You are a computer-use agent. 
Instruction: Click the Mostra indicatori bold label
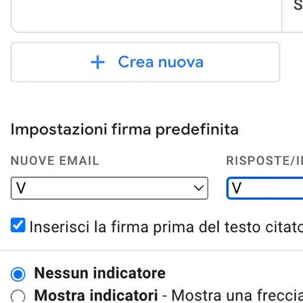[96, 295]
